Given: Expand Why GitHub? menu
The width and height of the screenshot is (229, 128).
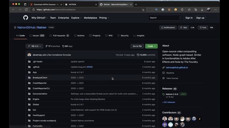Looking at the screenshot, I should (39, 18).
